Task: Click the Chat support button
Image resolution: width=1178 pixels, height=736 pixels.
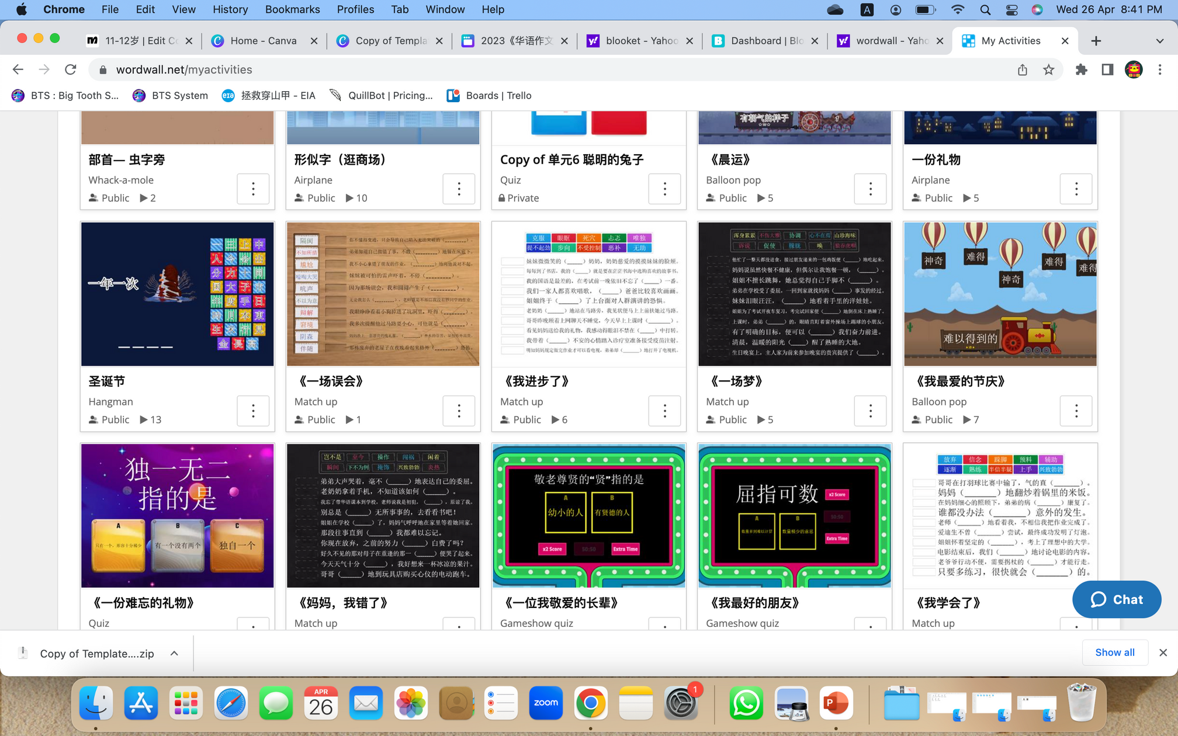Action: point(1116,599)
